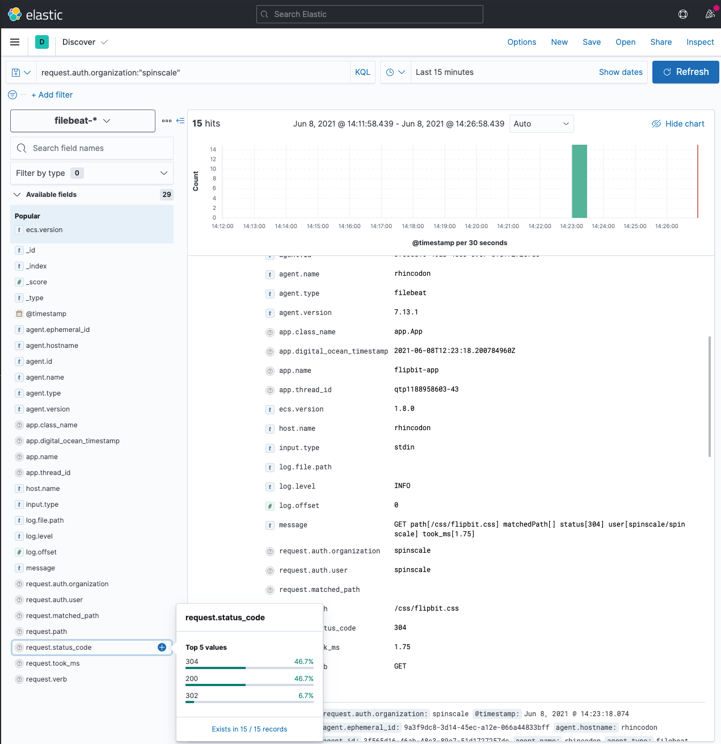721x744 pixels.
Task: Open Exists in 15 / 15 records link
Action: (x=249, y=729)
